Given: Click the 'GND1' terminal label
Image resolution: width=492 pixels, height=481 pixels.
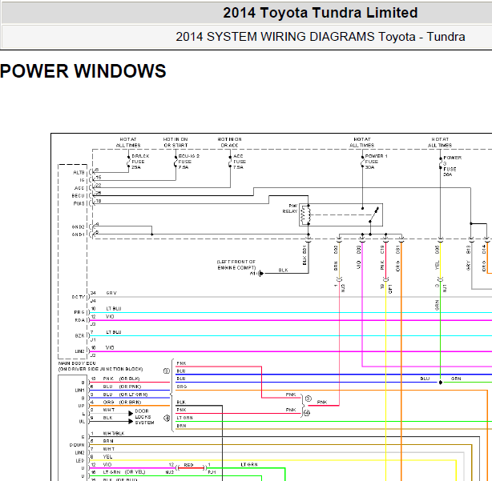Looking at the screenshot, I should tap(79, 234).
